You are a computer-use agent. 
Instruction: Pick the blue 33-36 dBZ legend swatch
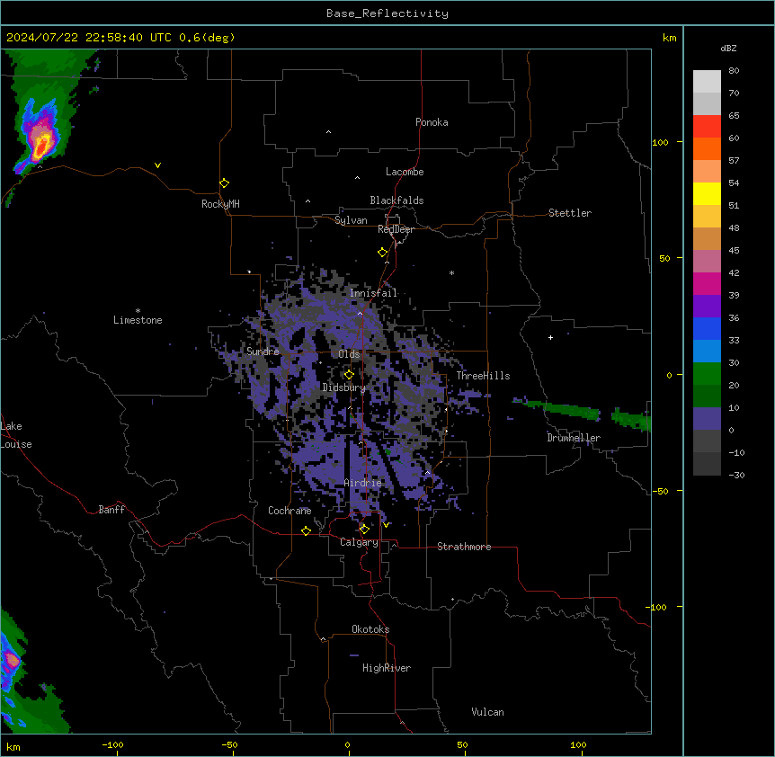[x=707, y=328]
